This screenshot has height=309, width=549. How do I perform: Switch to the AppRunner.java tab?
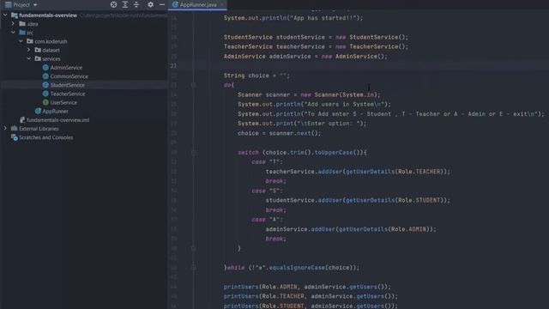click(x=198, y=4)
